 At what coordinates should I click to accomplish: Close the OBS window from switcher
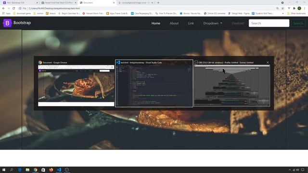(268, 62)
